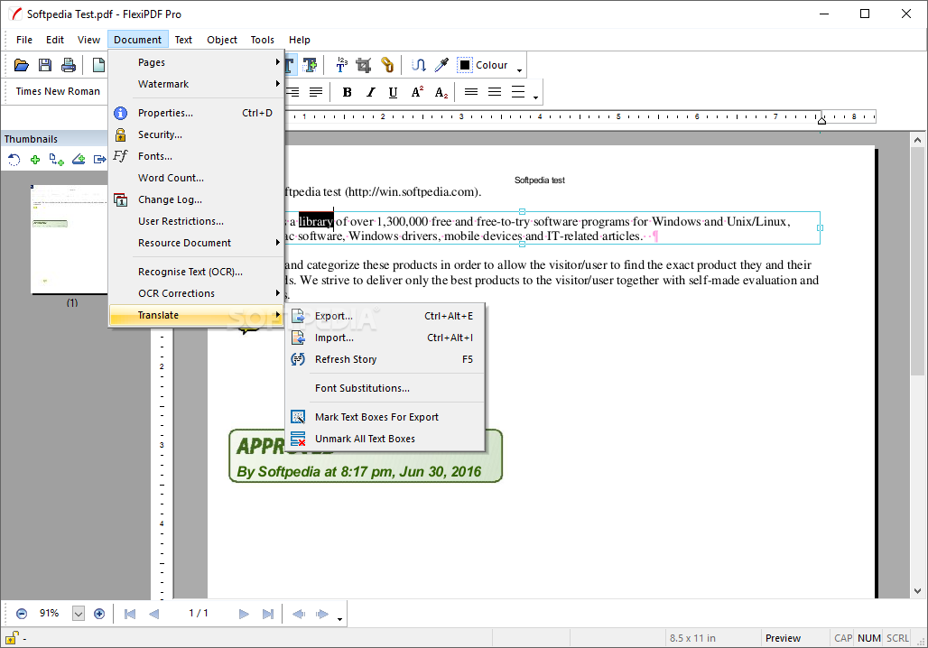Toggle Italic formatting
This screenshot has width=928, height=648.
(x=370, y=92)
